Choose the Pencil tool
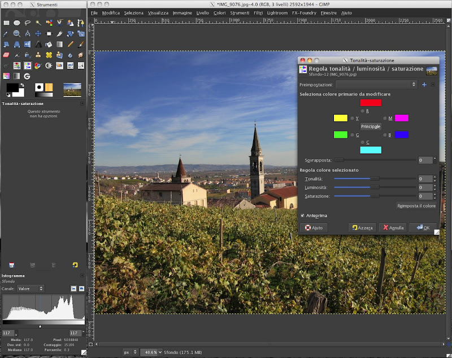Screen dimensions: 452x358 70,44
